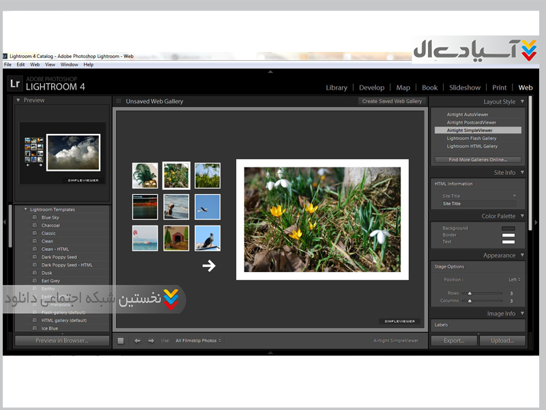The height and width of the screenshot is (410, 546).
Task: Click the Rows slider handle
Action: (470, 293)
